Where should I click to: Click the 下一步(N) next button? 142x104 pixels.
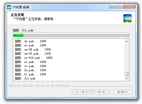click(x=100, y=92)
